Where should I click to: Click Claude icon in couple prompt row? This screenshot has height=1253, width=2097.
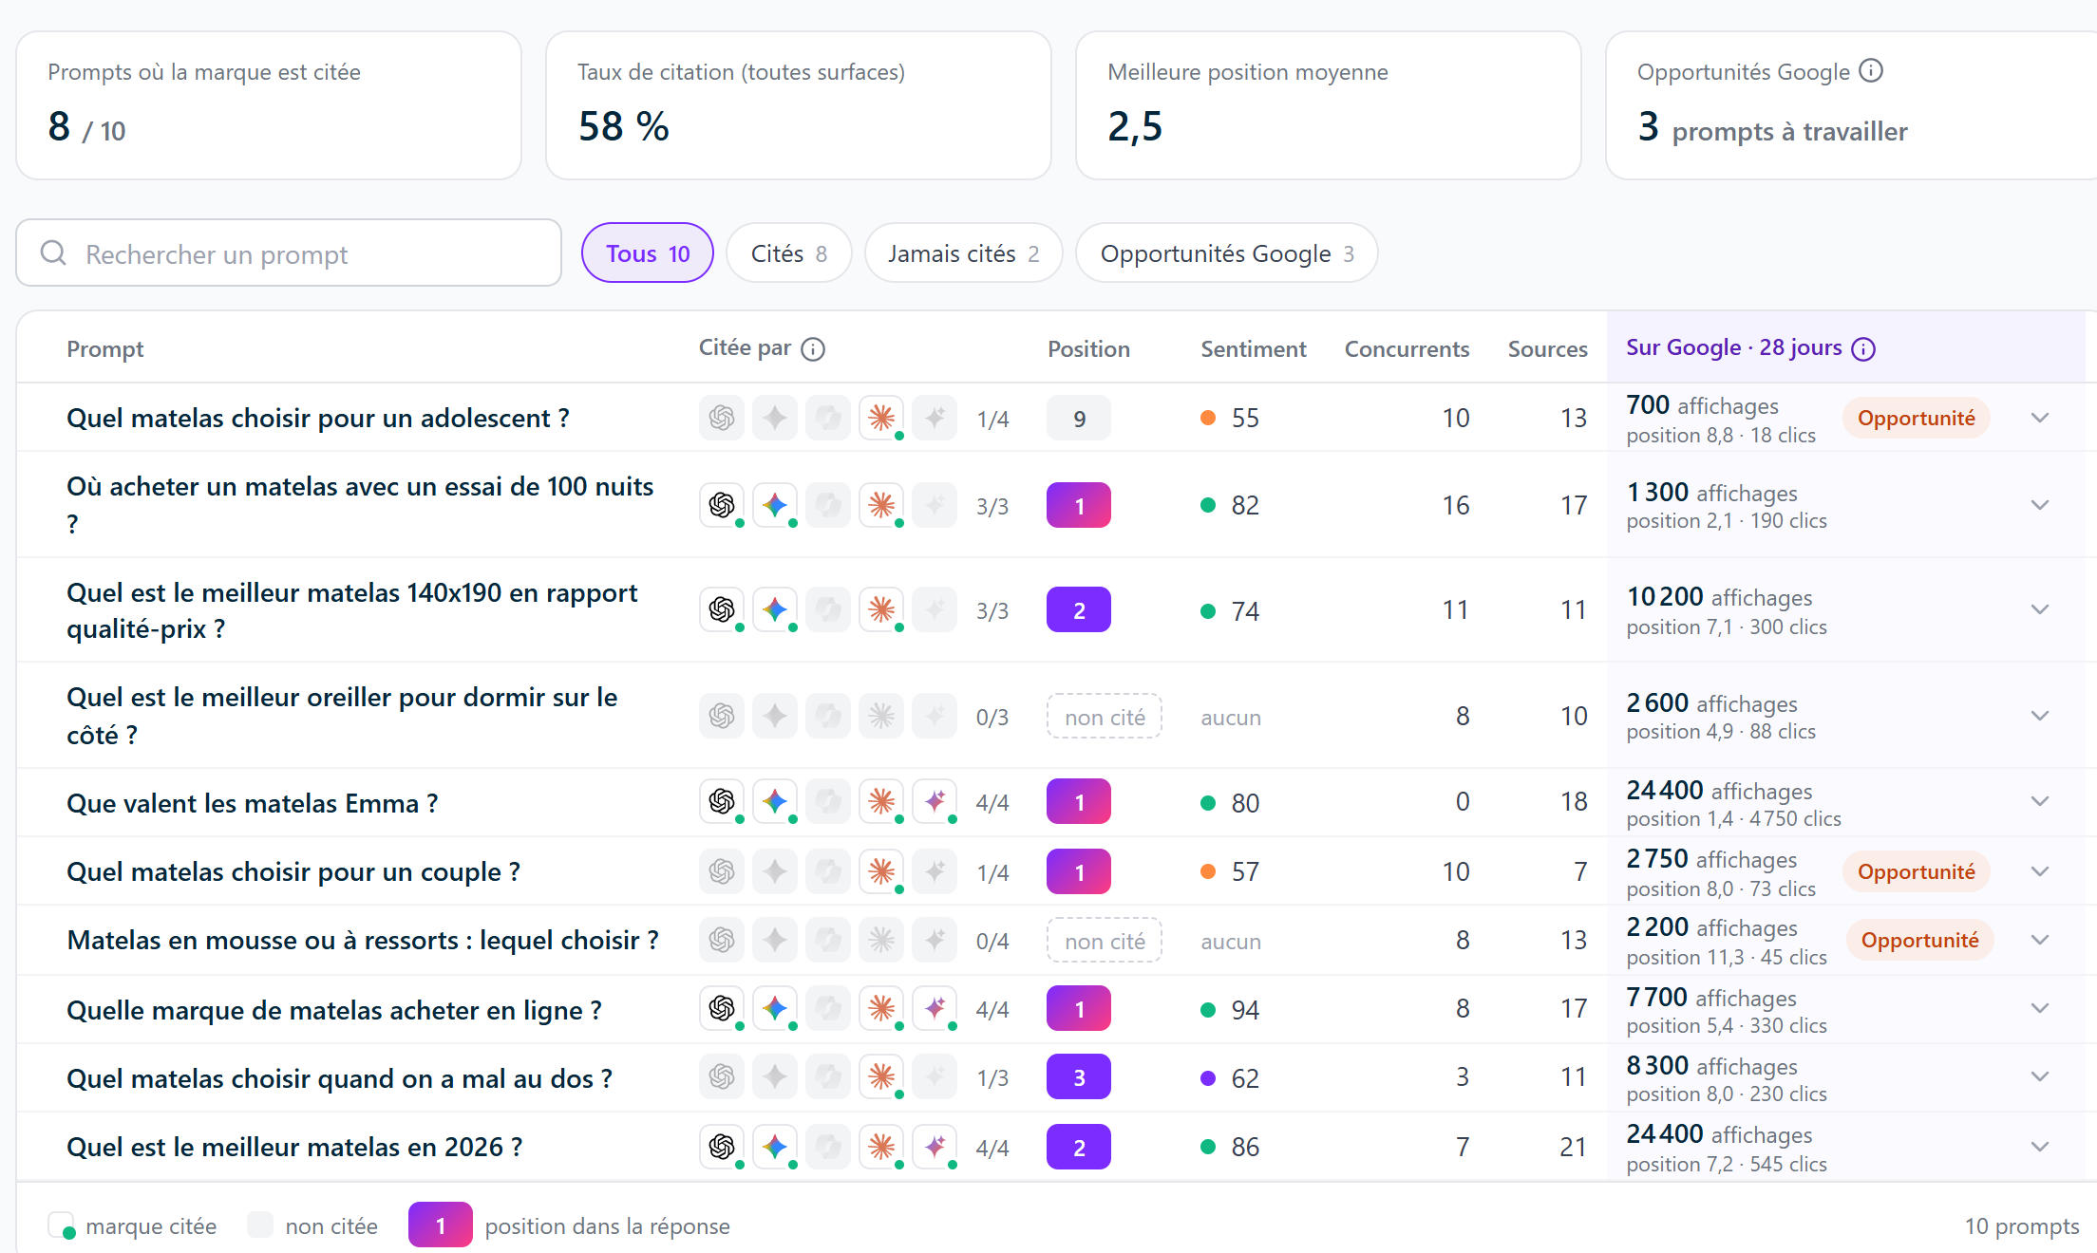[x=881, y=871]
